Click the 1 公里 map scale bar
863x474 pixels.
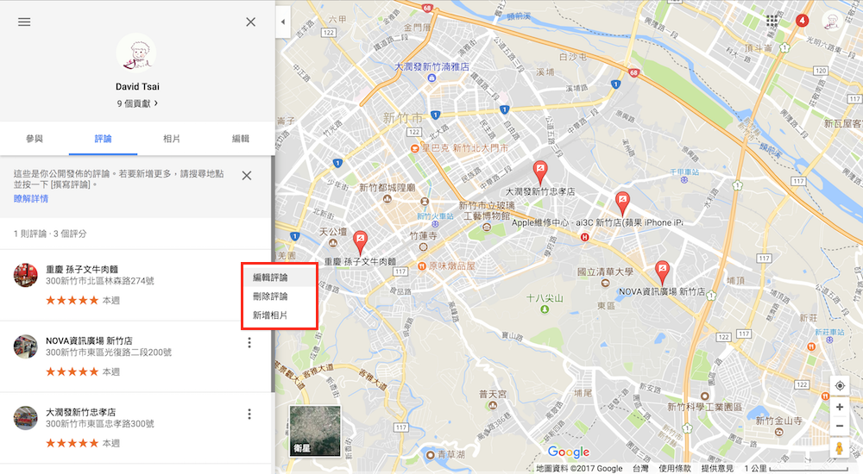[796, 469]
